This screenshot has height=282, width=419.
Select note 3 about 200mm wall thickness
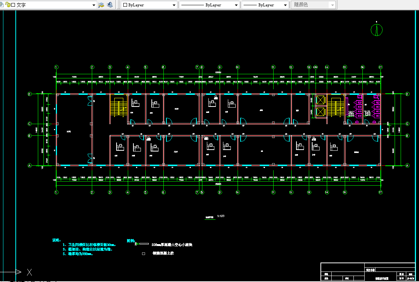click(x=78, y=253)
